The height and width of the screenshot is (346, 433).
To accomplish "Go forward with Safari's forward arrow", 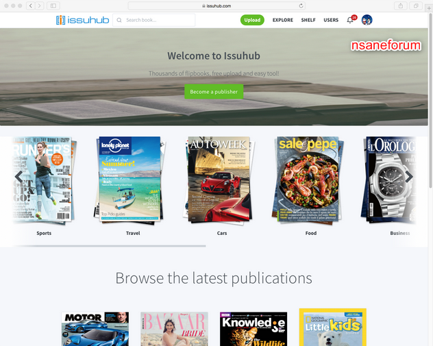I will click(40, 5).
